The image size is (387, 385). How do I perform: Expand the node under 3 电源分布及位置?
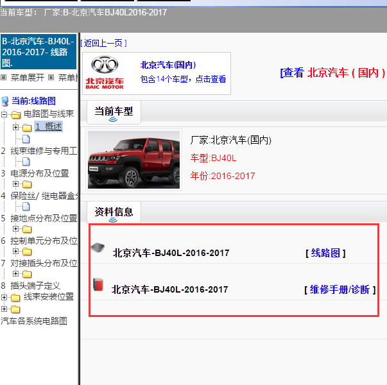[x=15, y=184]
